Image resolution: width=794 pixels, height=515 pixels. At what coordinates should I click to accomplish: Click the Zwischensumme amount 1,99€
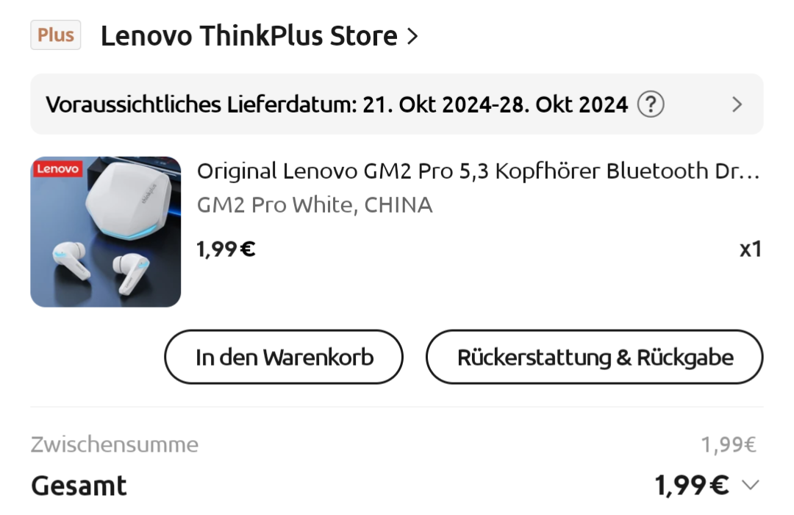pos(729,444)
